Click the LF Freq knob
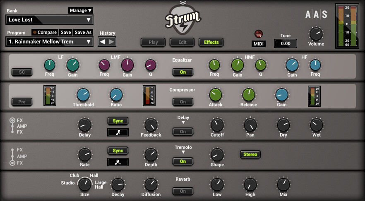Image resolution: width=365 pixels, height=201 pixels. click(x=50, y=65)
